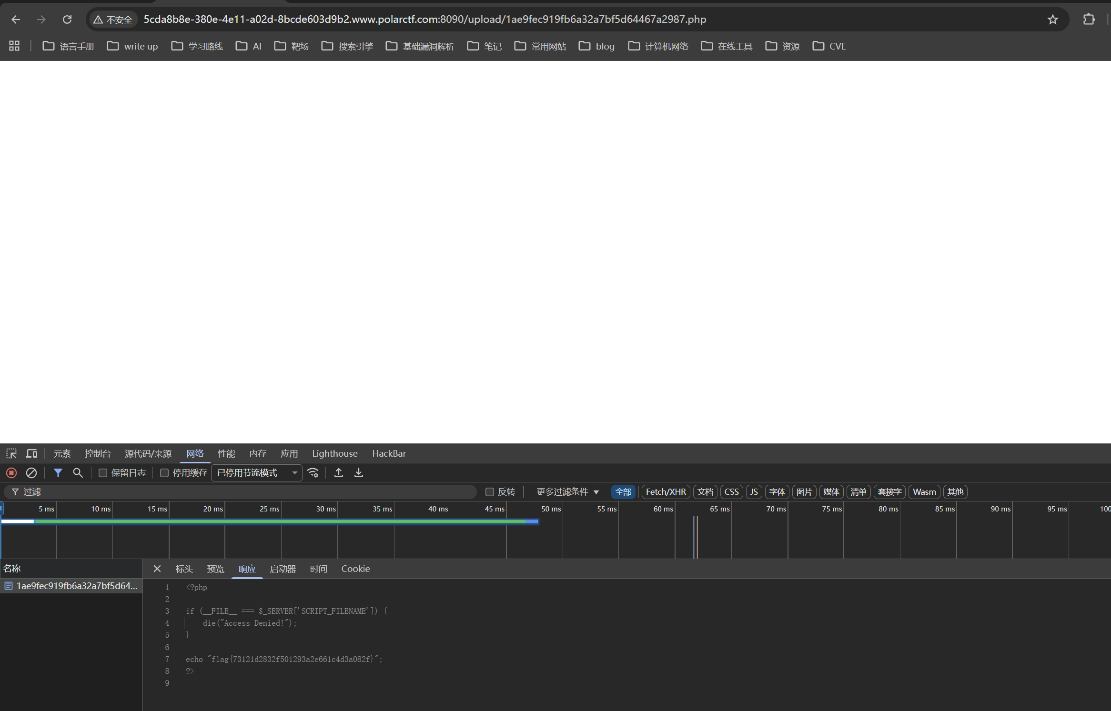Open network conditions wifi icon
This screenshot has width=1111, height=711.
pyautogui.click(x=313, y=473)
